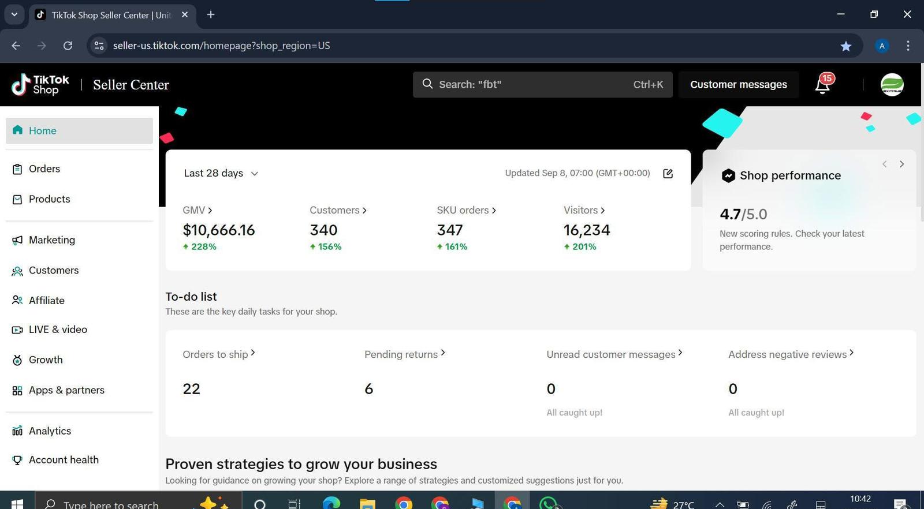Open the notifications bell icon

click(822, 85)
